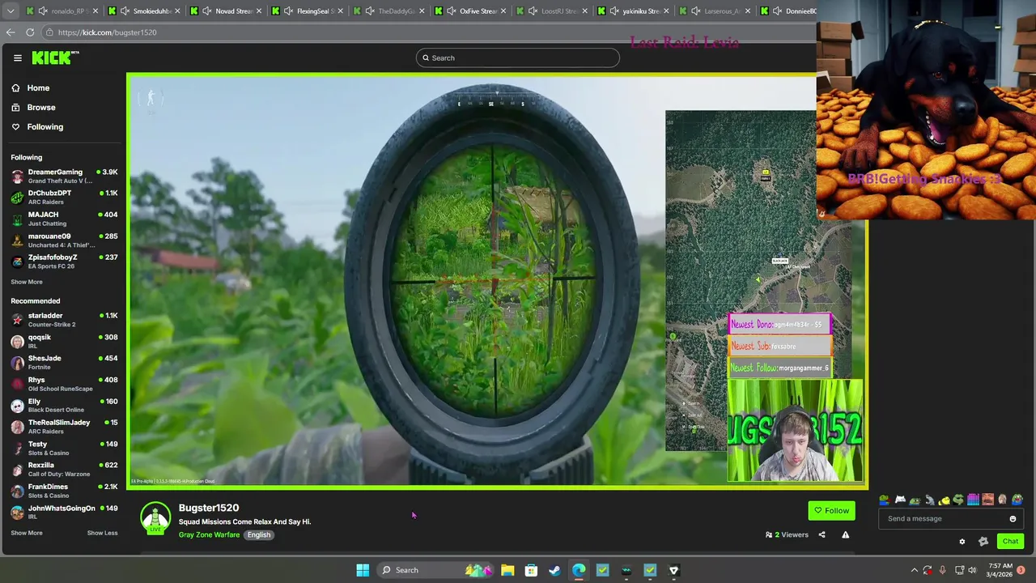
Task: Open Steam from the taskbar
Action: 554,570
